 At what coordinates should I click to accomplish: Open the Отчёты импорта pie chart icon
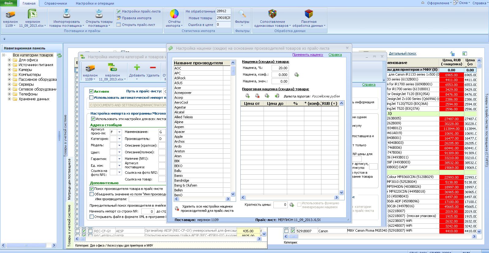(174, 14)
